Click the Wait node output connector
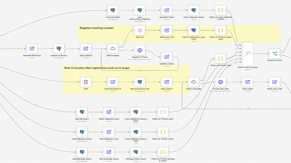The image size is (291, 163). (x=92, y=82)
